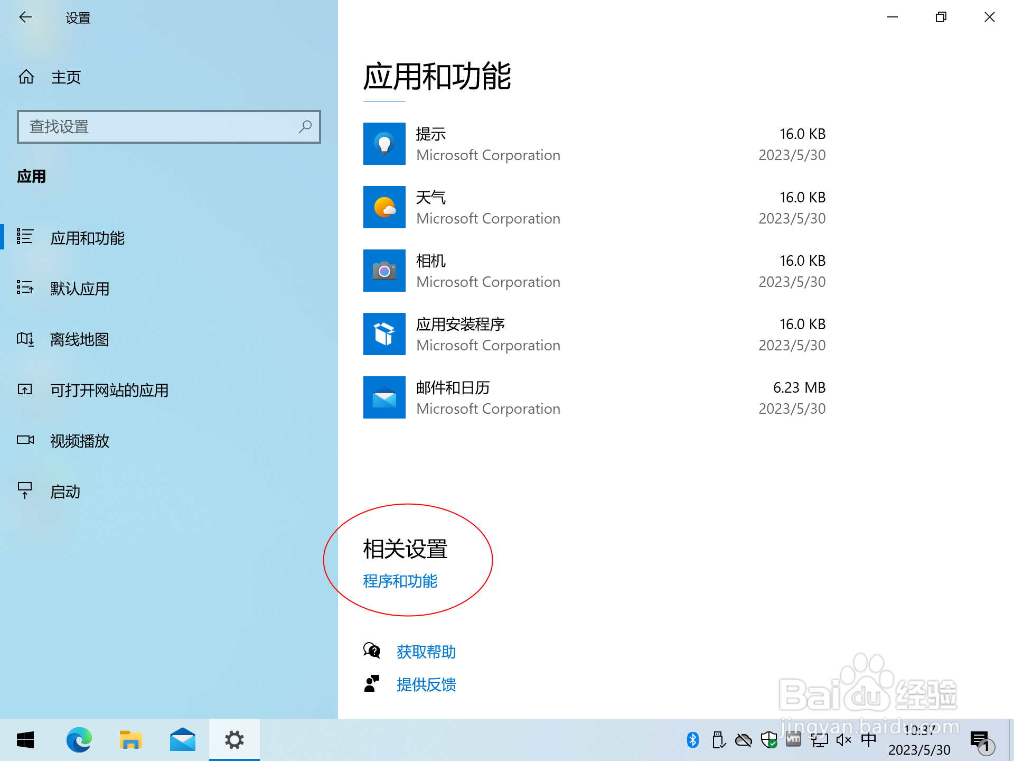Focus the 查找设置 search box
This screenshot has height=761, width=1014.
pyautogui.click(x=169, y=127)
